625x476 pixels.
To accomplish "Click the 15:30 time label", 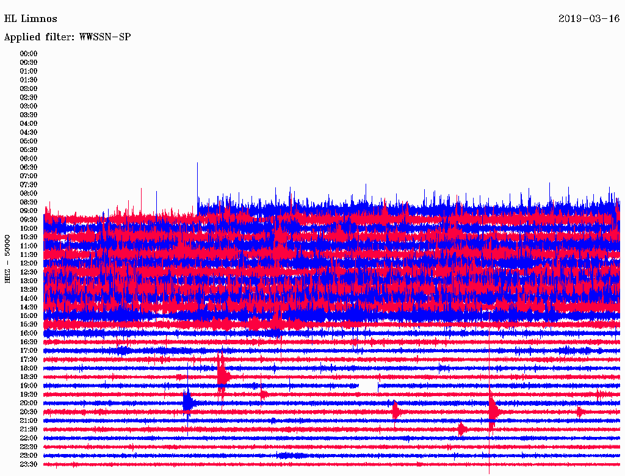I will 29,325.
